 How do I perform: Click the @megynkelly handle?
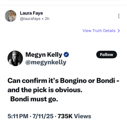pyautogui.click(x=46, y=62)
